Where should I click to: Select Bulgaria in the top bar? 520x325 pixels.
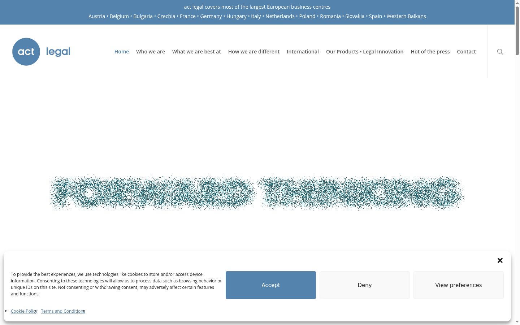pos(143,16)
